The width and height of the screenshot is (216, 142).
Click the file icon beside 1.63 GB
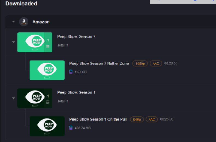tap(71, 72)
